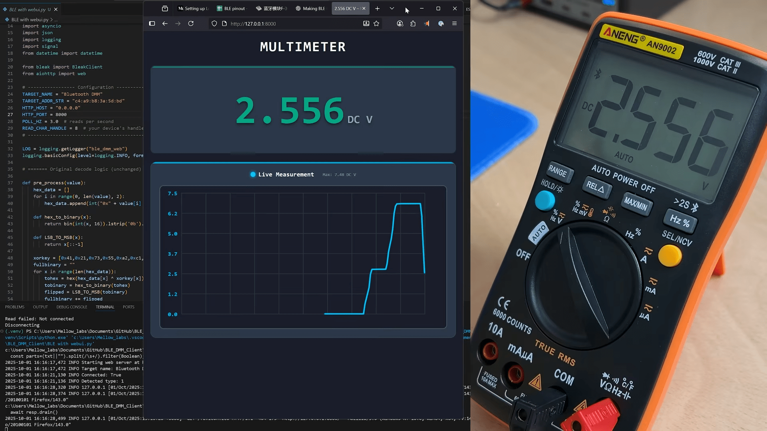This screenshot has width=767, height=431.
Task: Open a new browser tab
Action: coord(377,8)
